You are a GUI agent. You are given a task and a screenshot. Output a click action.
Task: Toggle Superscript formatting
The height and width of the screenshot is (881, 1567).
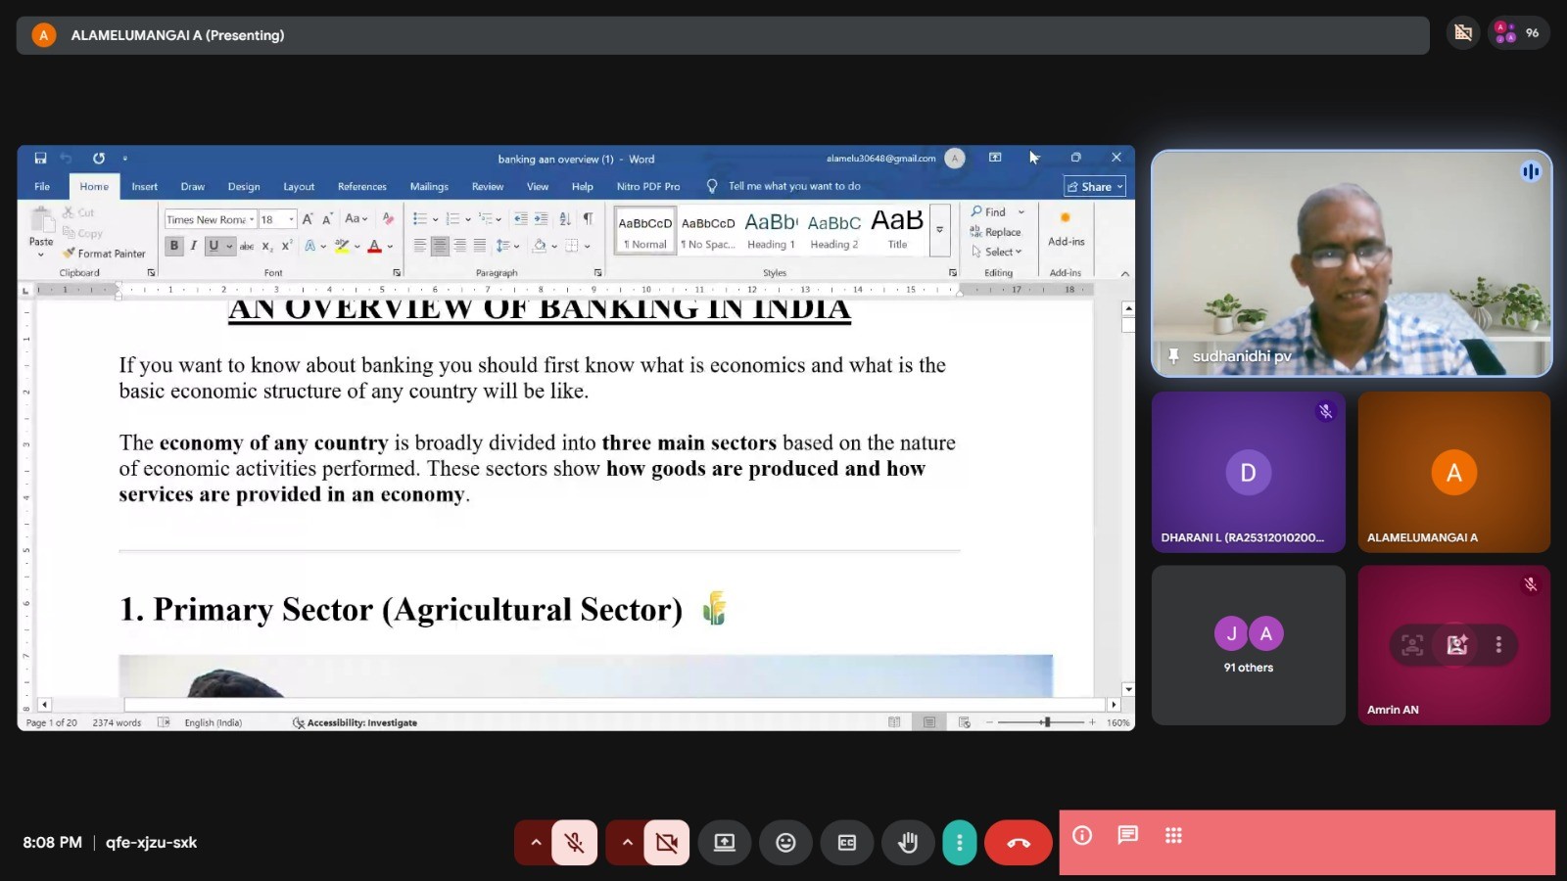tap(286, 246)
